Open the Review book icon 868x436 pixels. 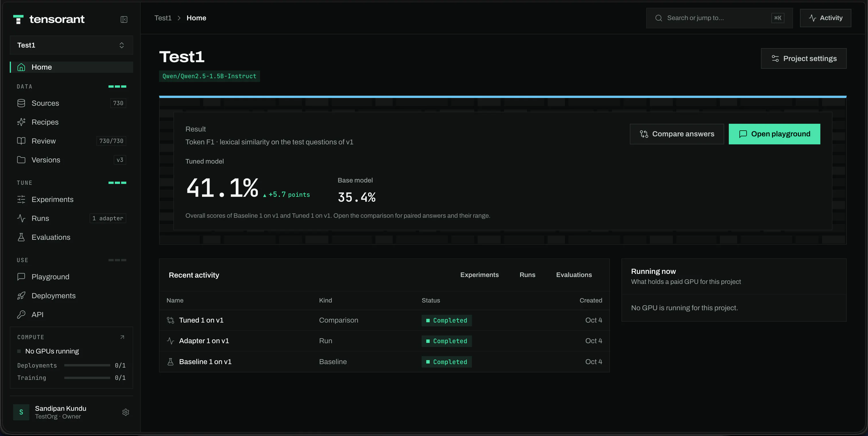[x=21, y=141]
